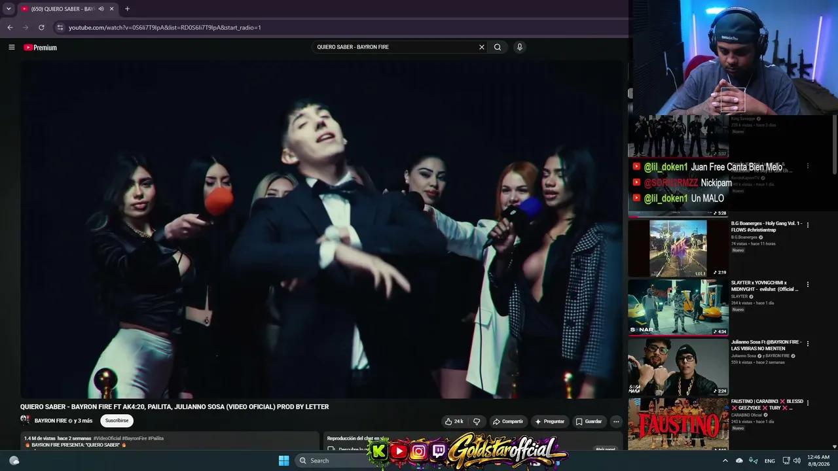Click inside the YouTube search field

point(396,47)
